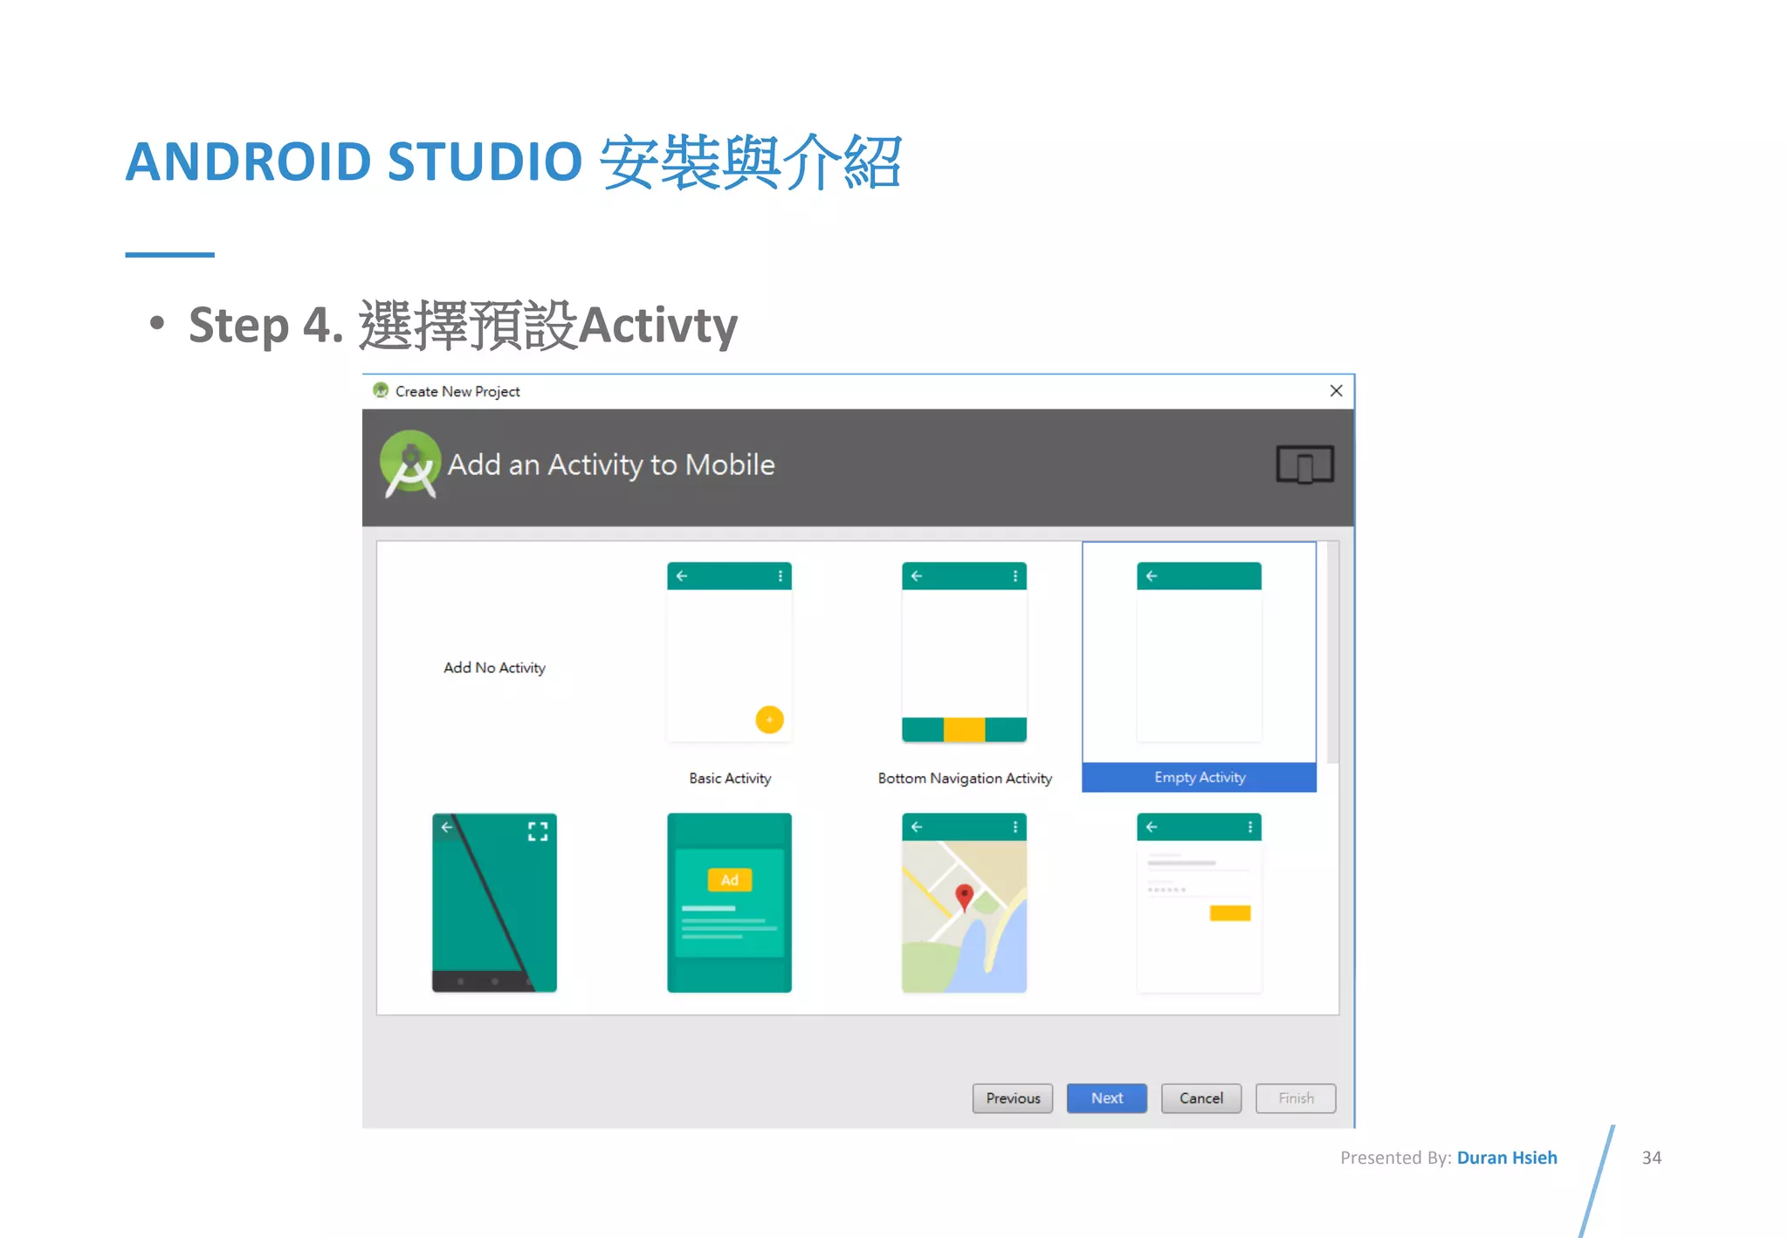Select the Basic Activity template thumbnail
This screenshot has height=1238, width=1788.
click(729, 652)
